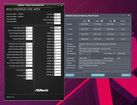Image resolution: width=137 pixels, height=105 pixels.
Task: Select the tWRWR_sg value field
Action: (x=57, y=66)
